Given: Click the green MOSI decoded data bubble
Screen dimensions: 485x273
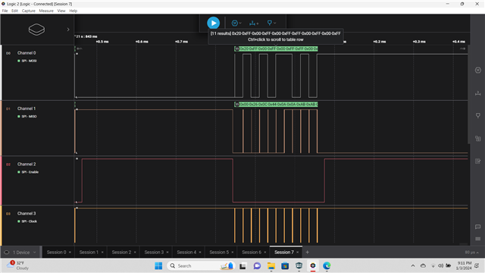Looking at the screenshot, I should click(x=276, y=49).
